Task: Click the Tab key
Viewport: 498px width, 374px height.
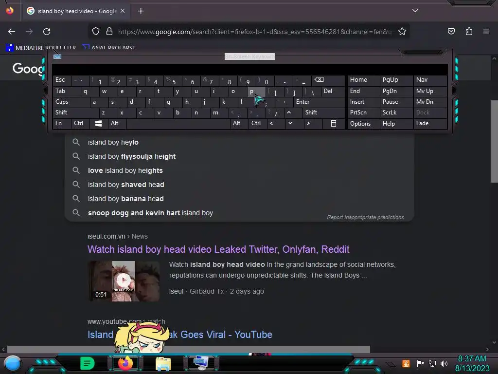Action: pos(66,91)
